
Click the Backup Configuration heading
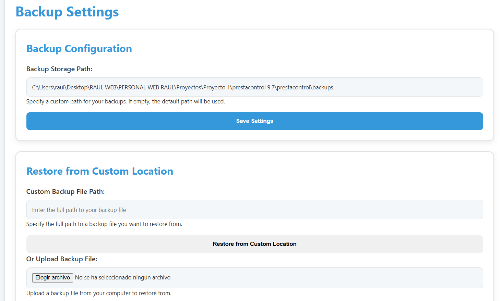coord(79,49)
